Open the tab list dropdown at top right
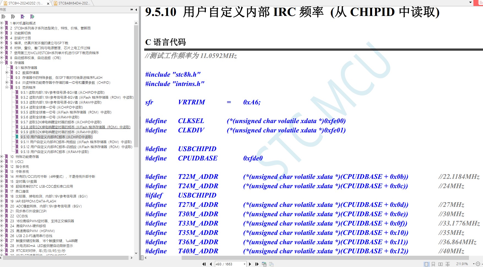Image resolution: width=483 pixels, height=267 pixels. [470, 2]
